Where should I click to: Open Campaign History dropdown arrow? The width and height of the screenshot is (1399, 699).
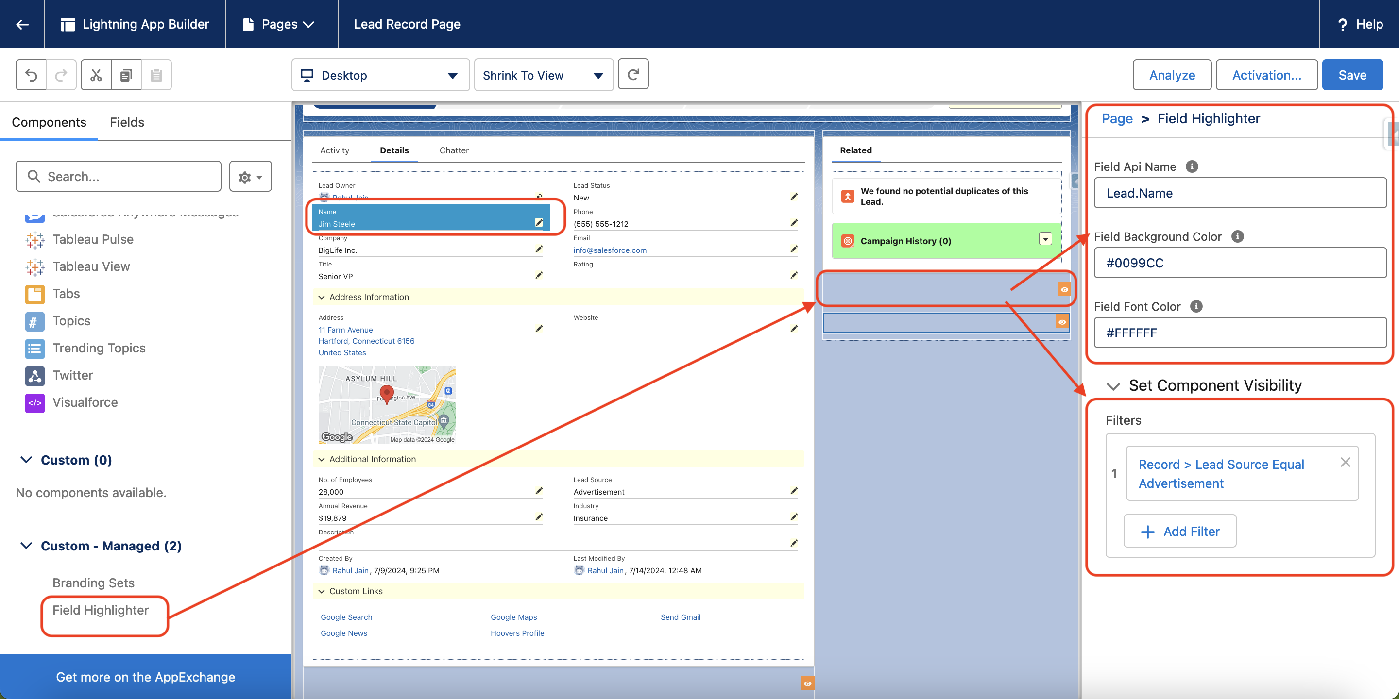pos(1045,239)
